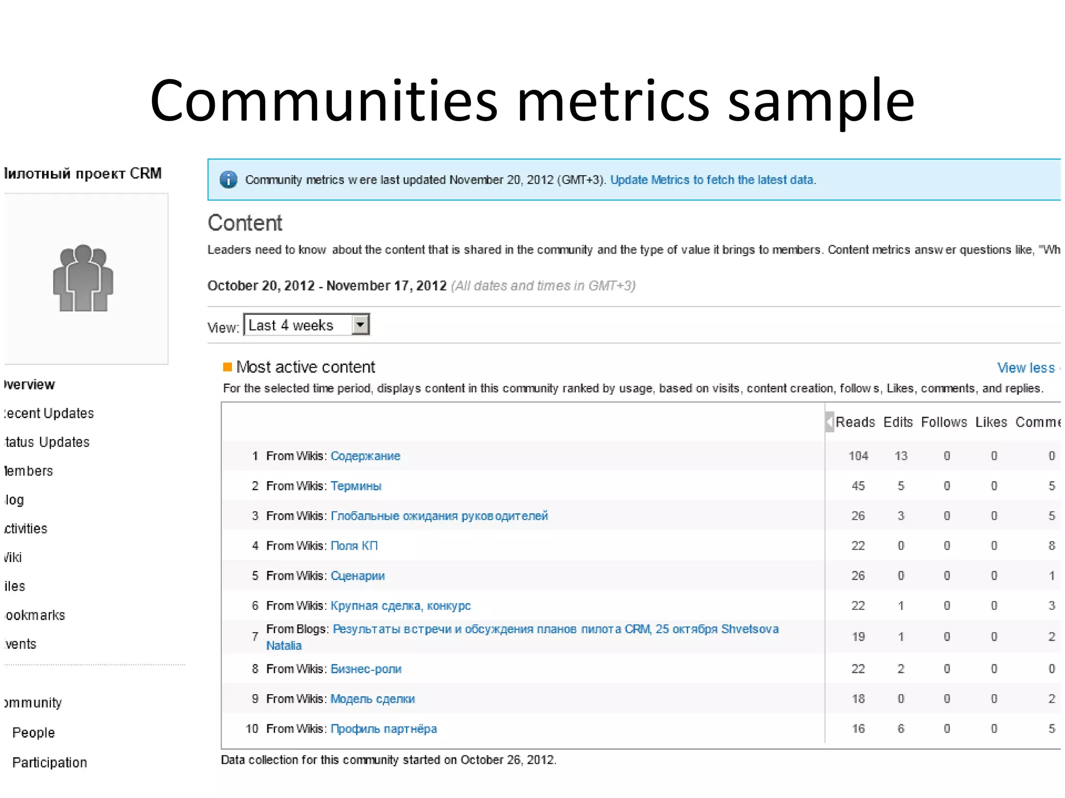This screenshot has height=798, width=1065.
Task: Select the People metrics item
Action: point(33,733)
